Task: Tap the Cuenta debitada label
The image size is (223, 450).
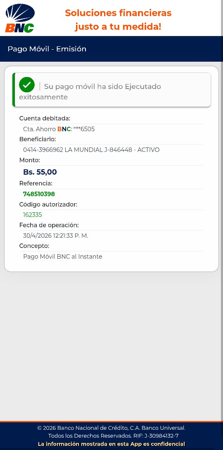Action: [x=45, y=118]
